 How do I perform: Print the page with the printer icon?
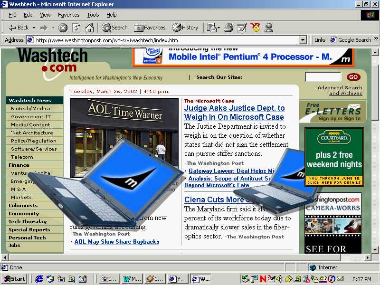(x=228, y=28)
